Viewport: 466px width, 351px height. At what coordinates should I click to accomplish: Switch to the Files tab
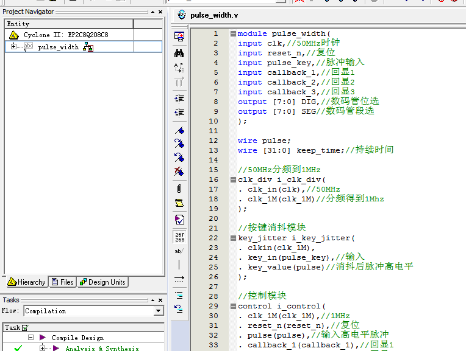pyautogui.click(x=62, y=282)
